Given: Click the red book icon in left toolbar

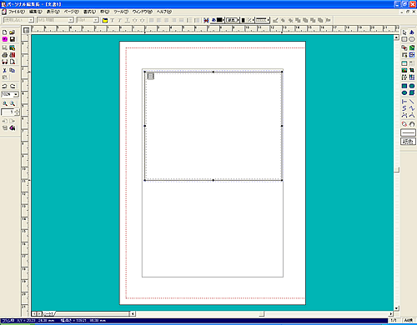Looking at the screenshot, I should [x=13, y=55].
